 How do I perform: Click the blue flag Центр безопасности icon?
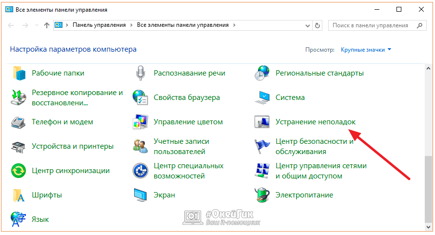click(x=262, y=146)
